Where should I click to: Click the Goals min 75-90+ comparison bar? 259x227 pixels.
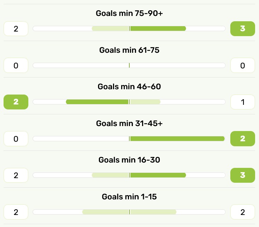pyautogui.click(x=129, y=29)
